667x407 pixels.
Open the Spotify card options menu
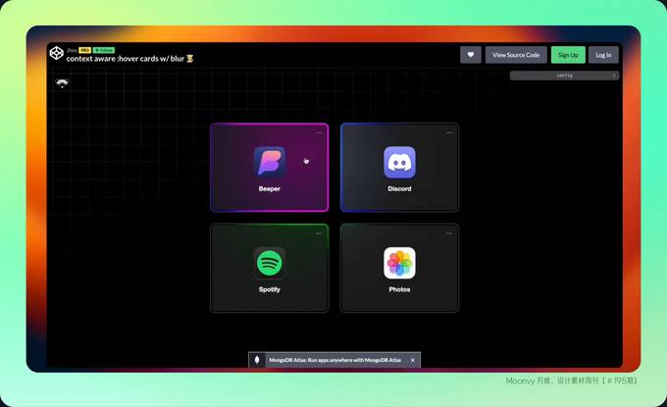(319, 233)
